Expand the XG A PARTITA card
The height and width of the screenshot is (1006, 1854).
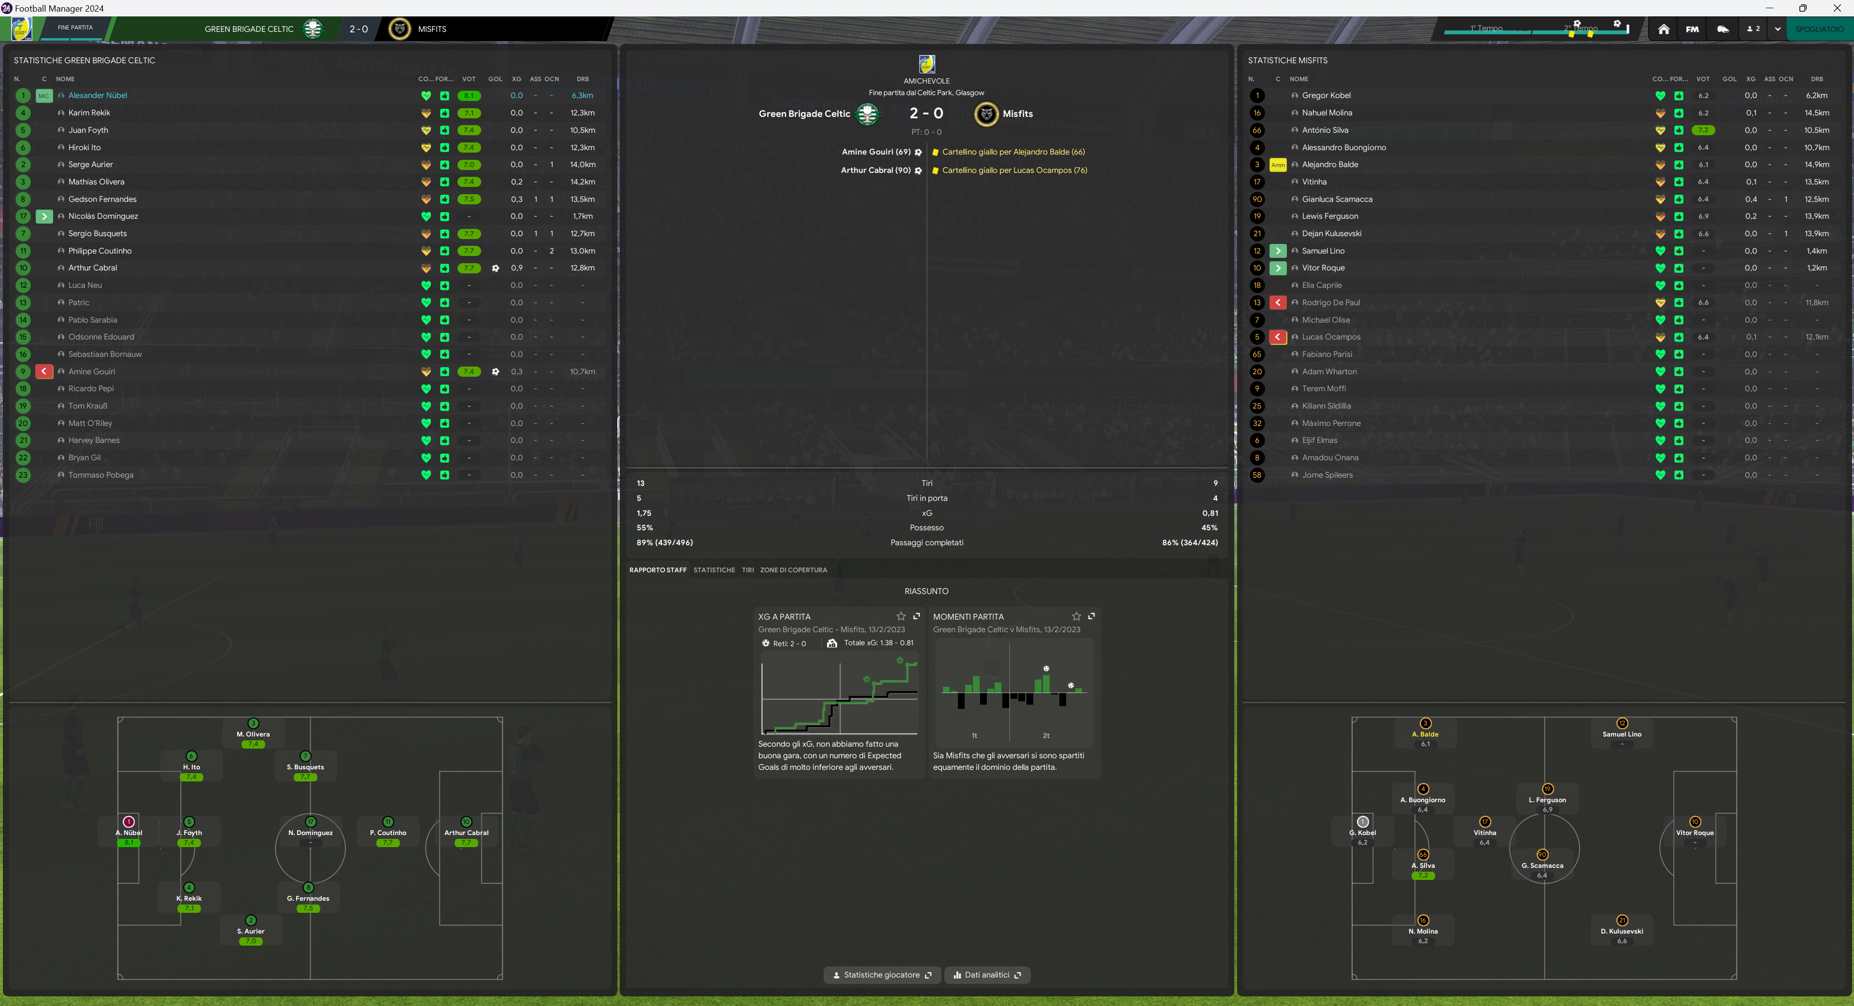pyautogui.click(x=916, y=617)
